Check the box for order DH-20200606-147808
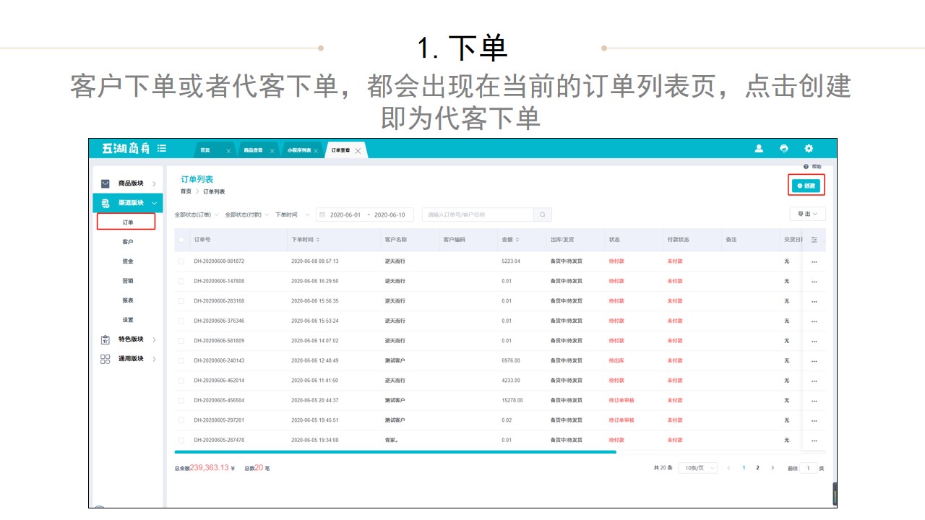The image size is (925, 520). [181, 281]
